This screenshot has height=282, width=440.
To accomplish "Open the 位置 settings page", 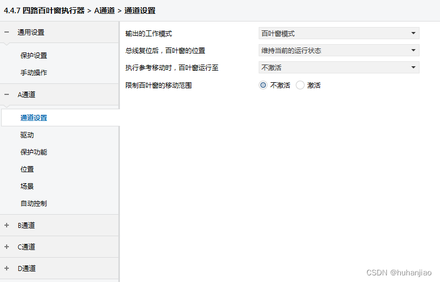I will pyautogui.click(x=27, y=169).
